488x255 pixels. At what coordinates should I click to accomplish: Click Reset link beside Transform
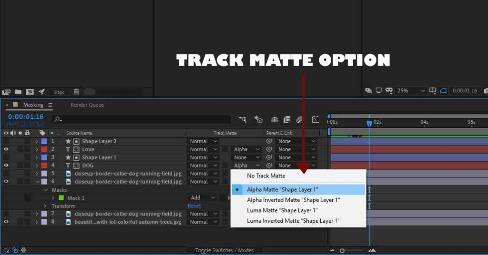click(194, 206)
